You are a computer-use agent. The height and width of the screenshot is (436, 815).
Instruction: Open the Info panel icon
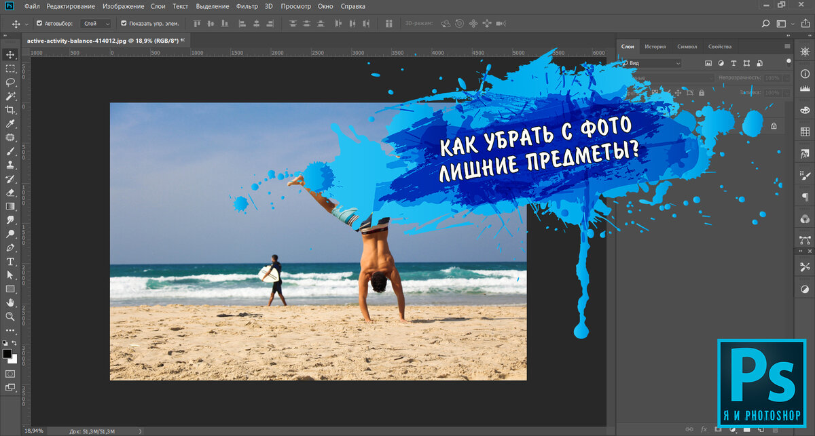(805, 73)
